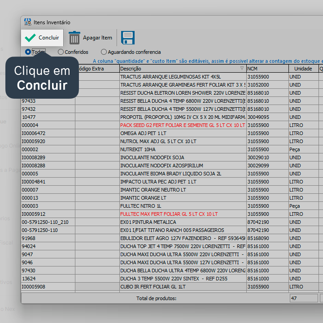Click NCM cell 30049095
323x323 pixels.
click(267, 117)
